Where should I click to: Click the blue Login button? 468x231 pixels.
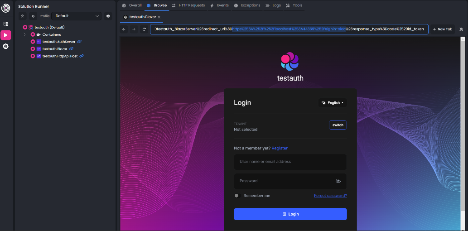(x=290, y=214)
